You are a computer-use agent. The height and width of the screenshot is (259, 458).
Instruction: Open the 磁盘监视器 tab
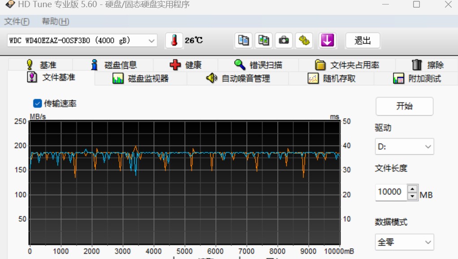[x=140, y=79]
